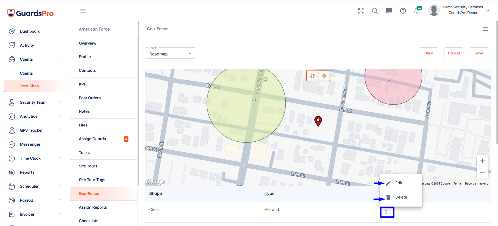498x226 pixels.
Task: Open Geo-Fence panel hamburger menu
Action: pos(486,29)
